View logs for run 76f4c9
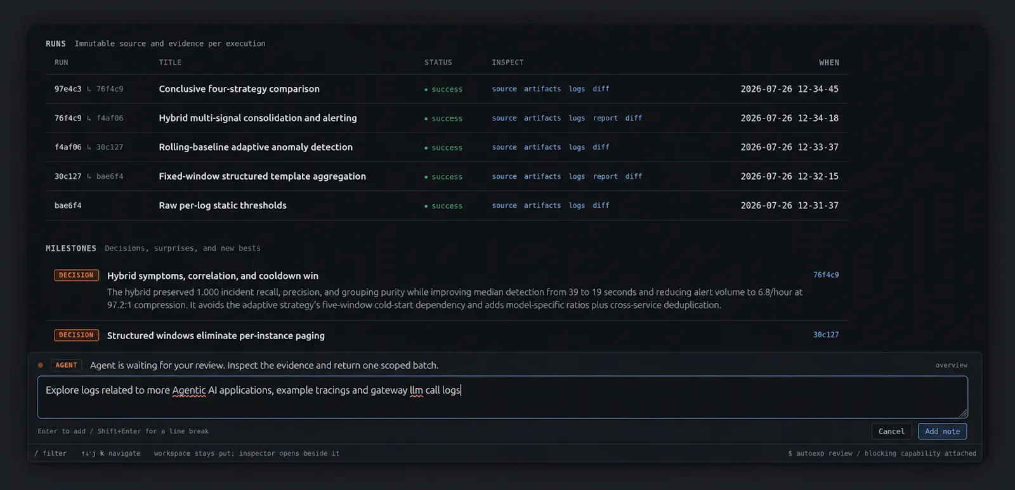Screen dimensions: 1015x490 577,118
